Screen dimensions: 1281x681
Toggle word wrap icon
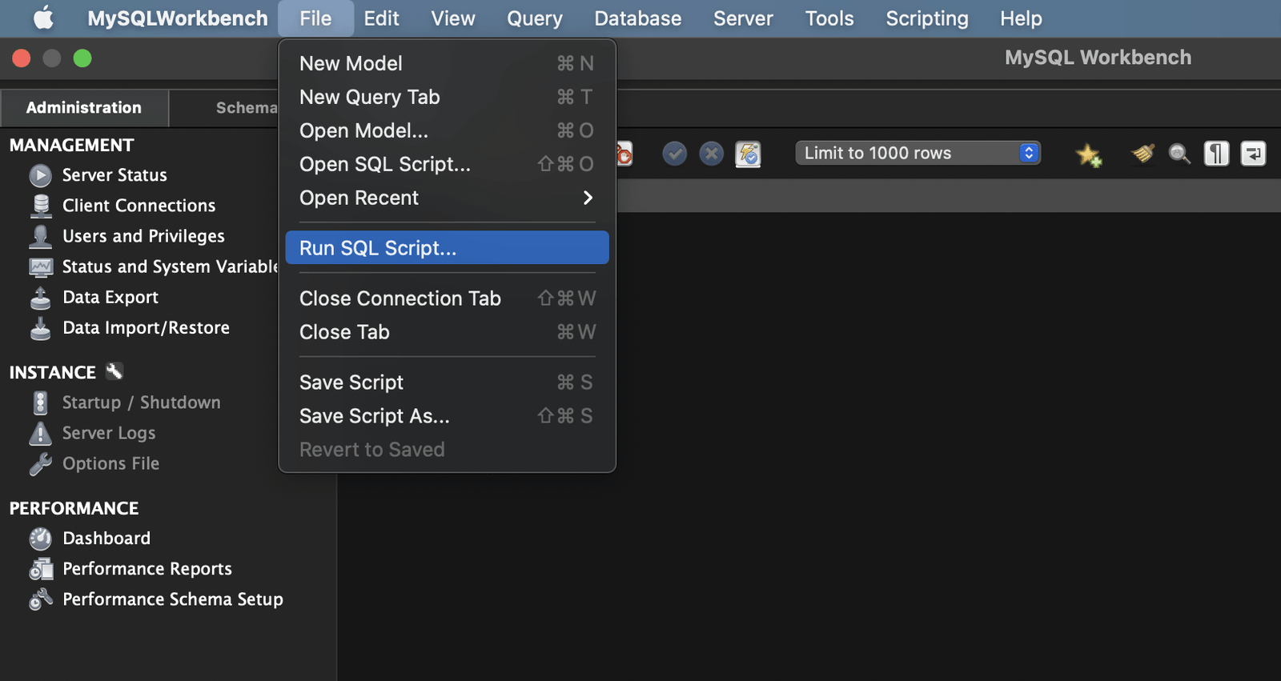pos(1253,153)
